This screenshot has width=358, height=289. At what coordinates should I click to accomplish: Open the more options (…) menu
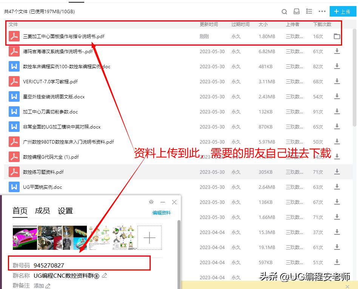point(322,12)
